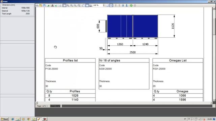Go to last page with blue bottom arrow

coord(127,5)
